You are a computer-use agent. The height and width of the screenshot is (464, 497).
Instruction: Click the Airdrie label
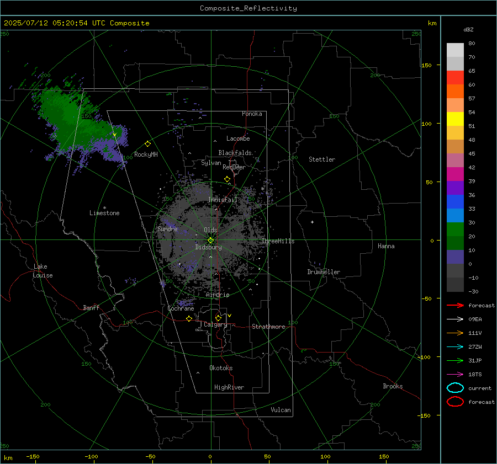click(x=218, y=295)
